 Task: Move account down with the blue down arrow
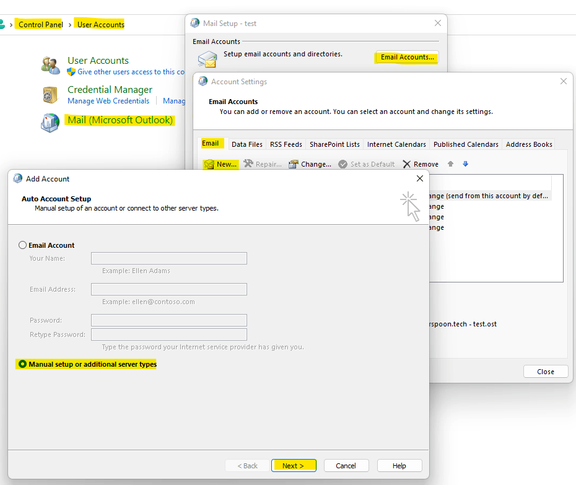465,164
